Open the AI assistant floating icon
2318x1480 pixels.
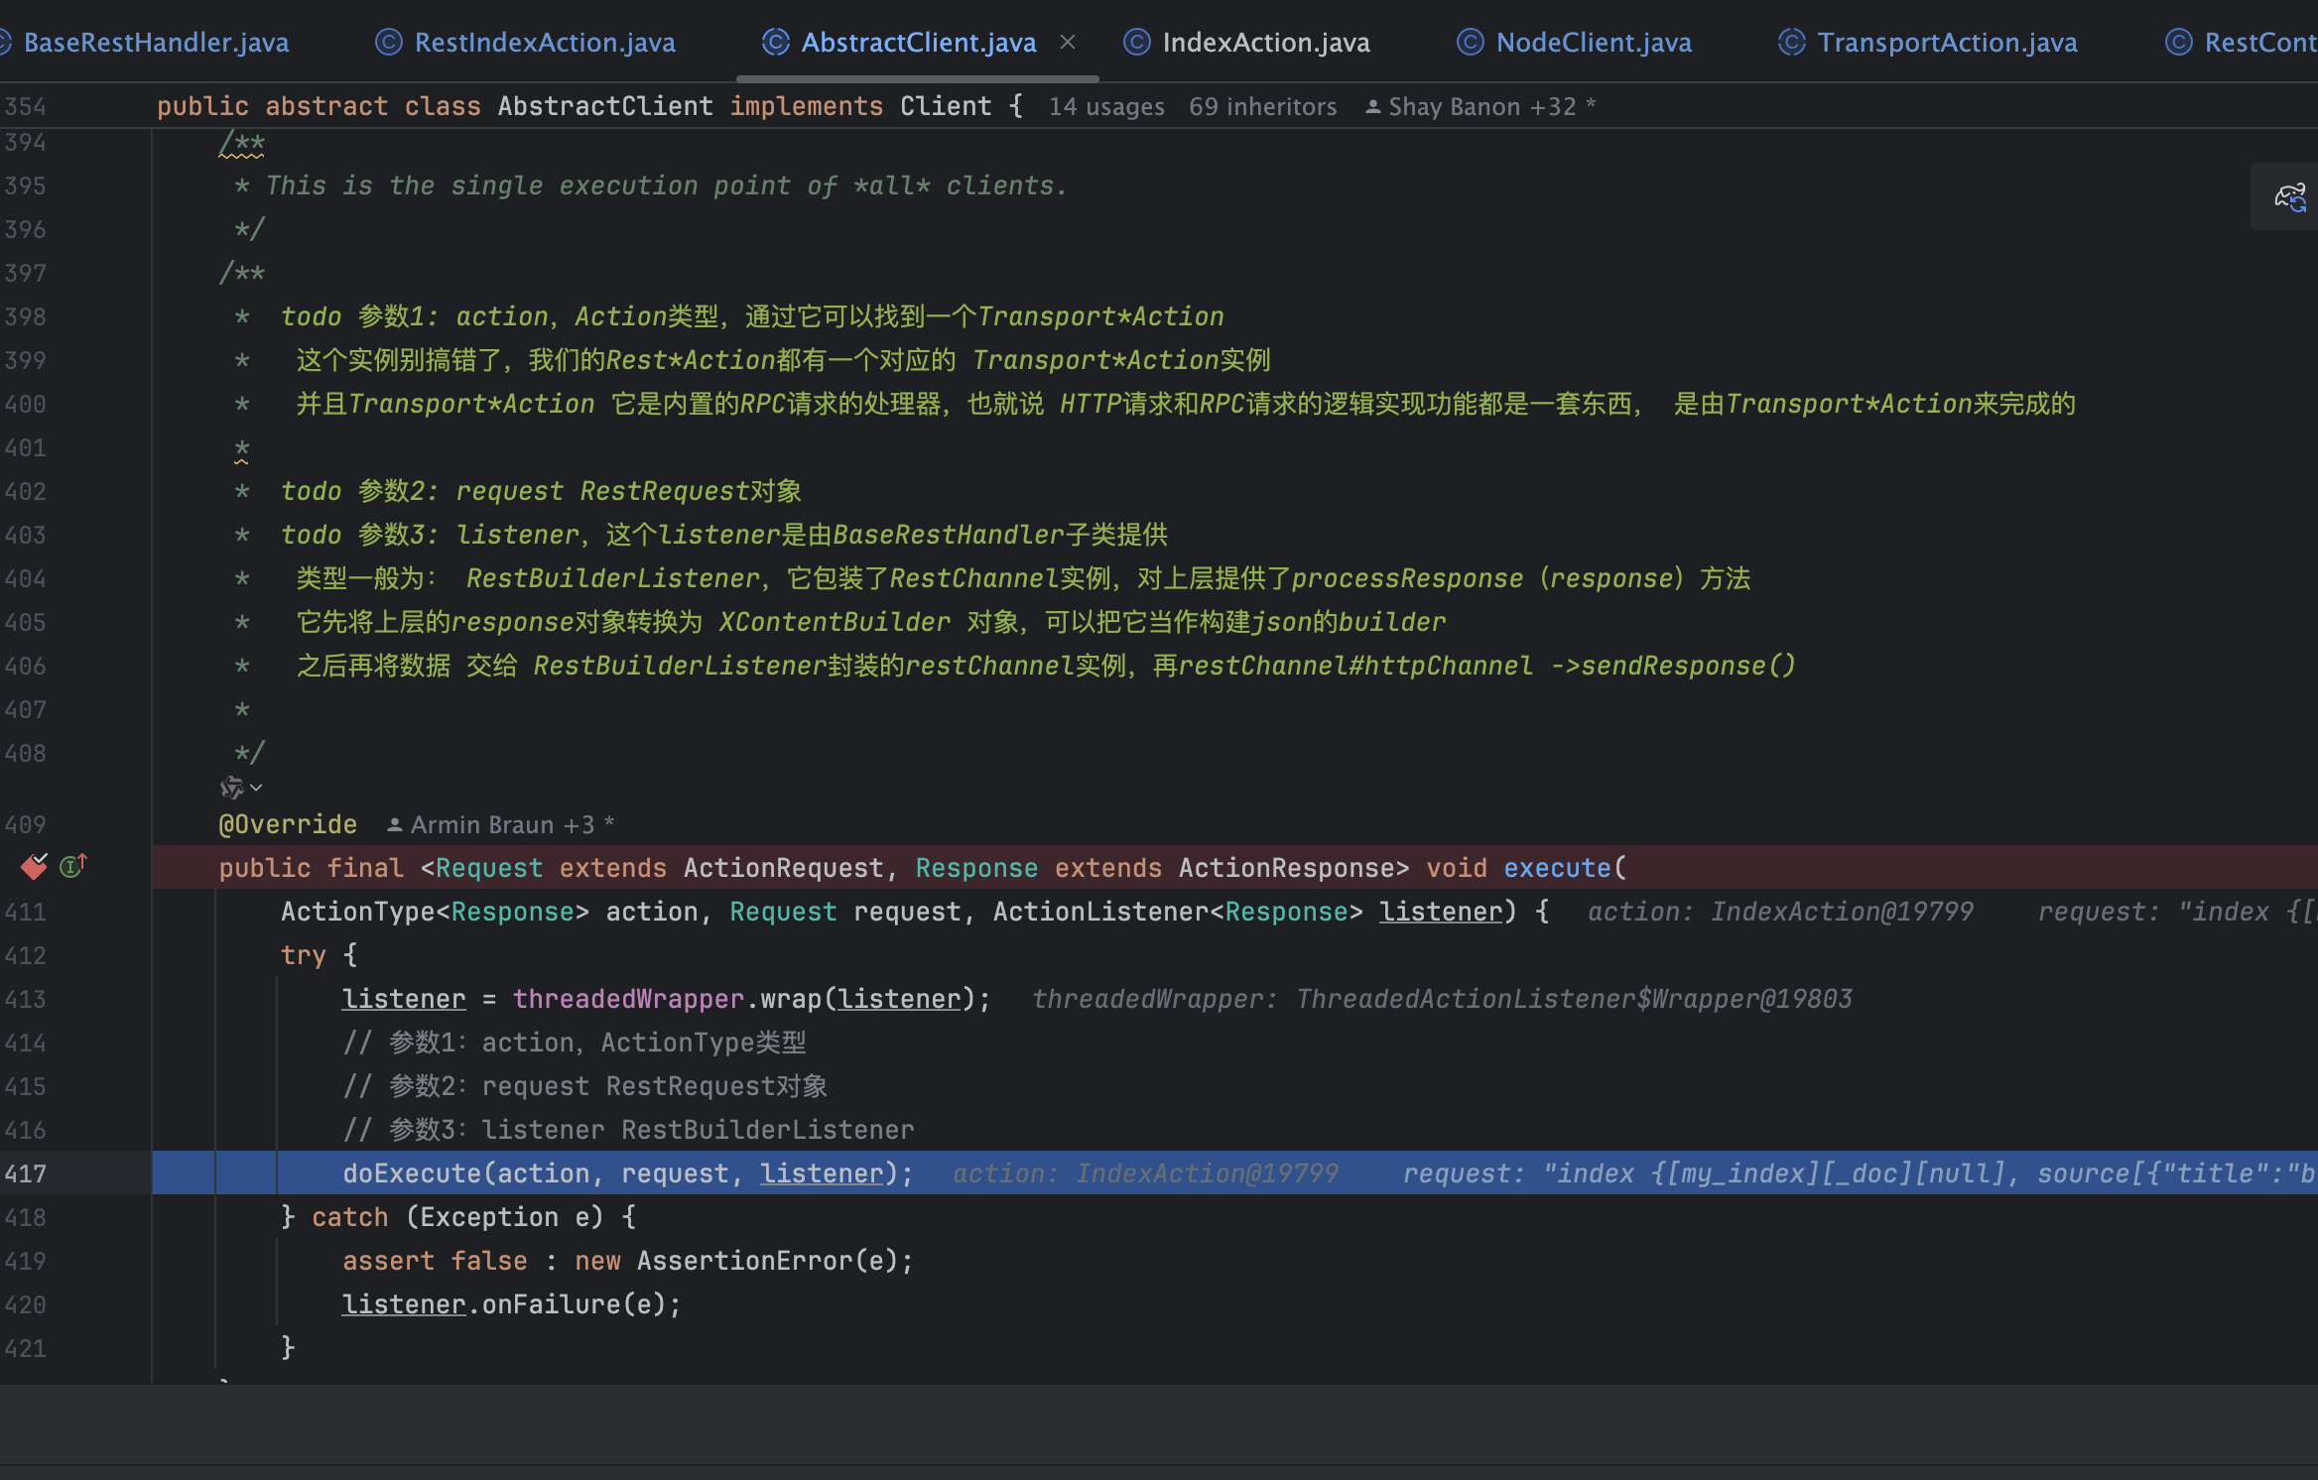tap(2290, 196)
